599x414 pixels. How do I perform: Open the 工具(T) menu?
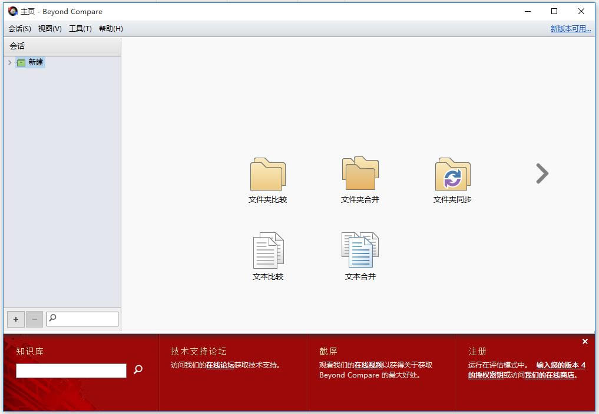point(80,29)
